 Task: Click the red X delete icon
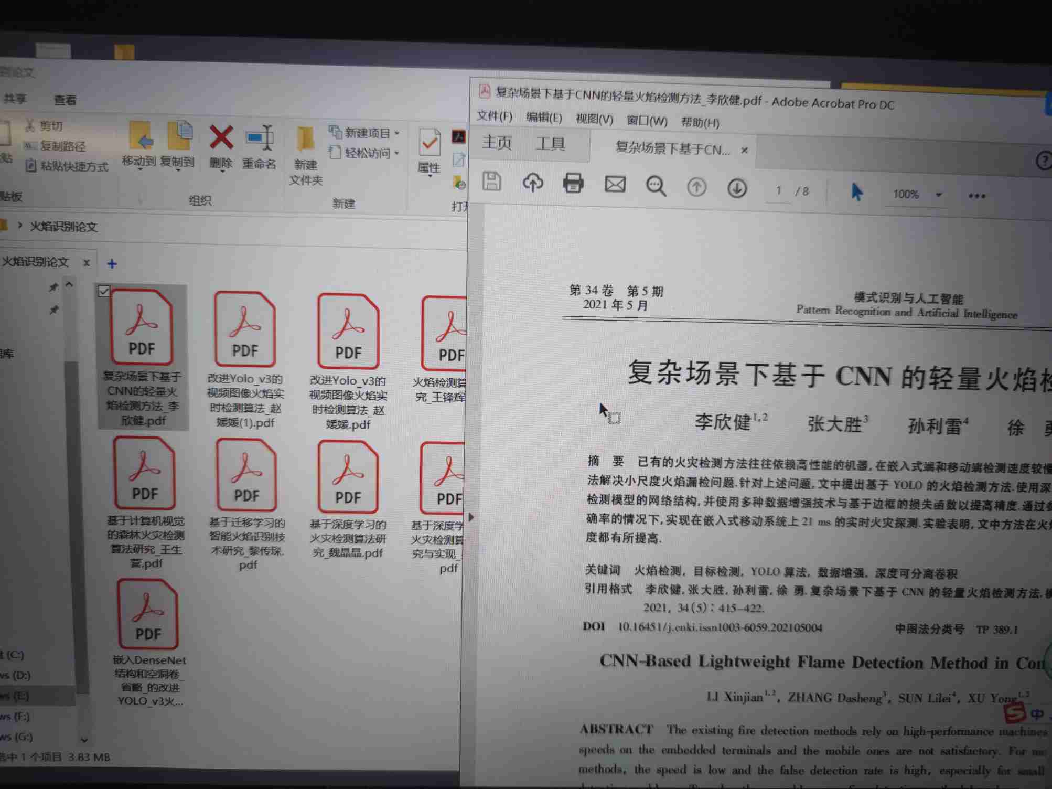tap(221, 137)
